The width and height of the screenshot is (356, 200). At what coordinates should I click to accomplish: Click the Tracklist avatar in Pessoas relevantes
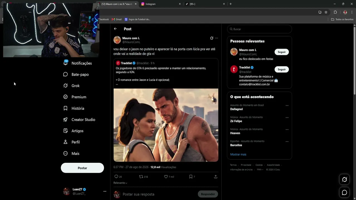pos(234,69)
